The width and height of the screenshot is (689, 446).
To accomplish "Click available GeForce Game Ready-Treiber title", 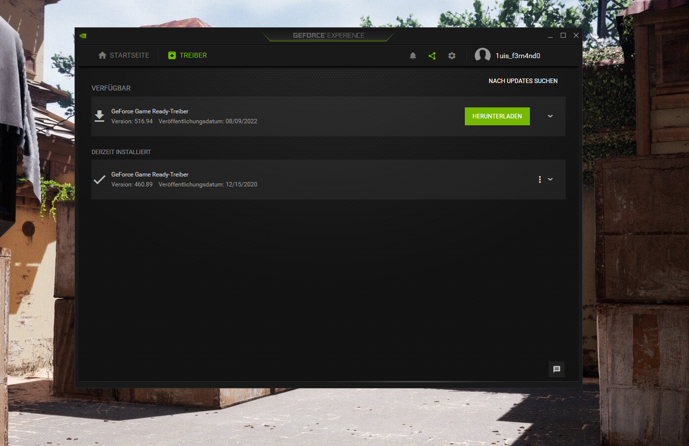I will pos(150,111).
